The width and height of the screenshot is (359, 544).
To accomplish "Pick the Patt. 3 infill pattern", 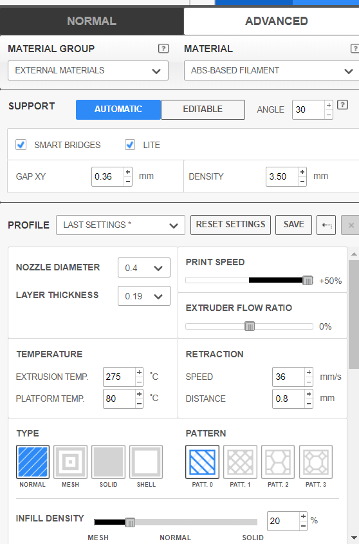I will point(316,462).
